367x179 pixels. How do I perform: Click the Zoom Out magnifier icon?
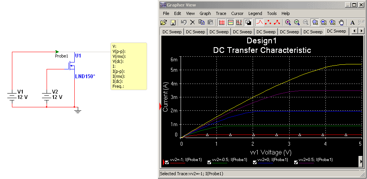tap(297, 22)
